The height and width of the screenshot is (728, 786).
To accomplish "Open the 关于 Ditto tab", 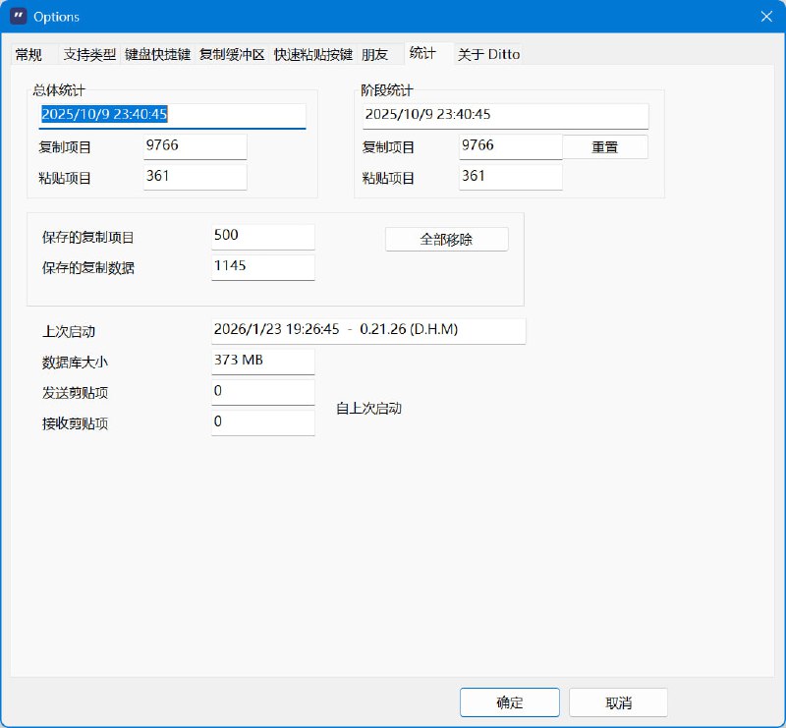I will [487, 54].
